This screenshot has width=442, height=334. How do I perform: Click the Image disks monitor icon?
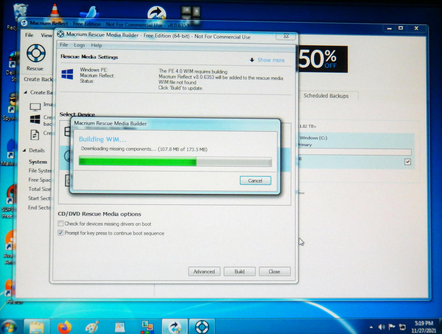(x=35, y=107)
